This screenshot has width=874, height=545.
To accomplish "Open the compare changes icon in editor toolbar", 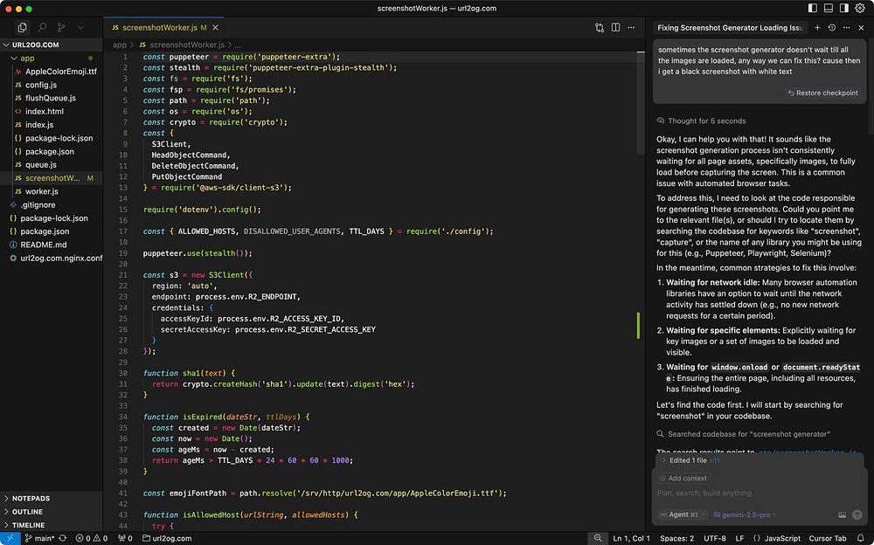I will [600, 28].
